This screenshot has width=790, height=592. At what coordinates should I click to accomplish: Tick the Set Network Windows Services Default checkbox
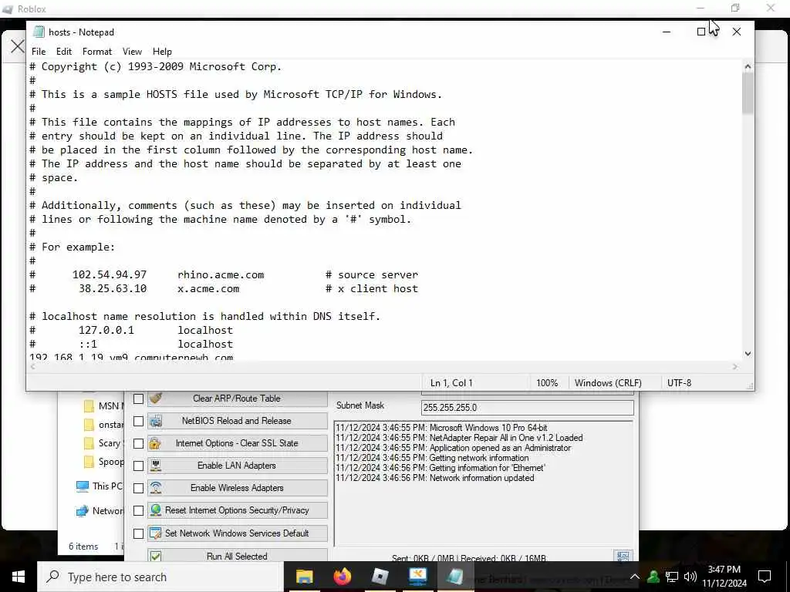(138, 533)
